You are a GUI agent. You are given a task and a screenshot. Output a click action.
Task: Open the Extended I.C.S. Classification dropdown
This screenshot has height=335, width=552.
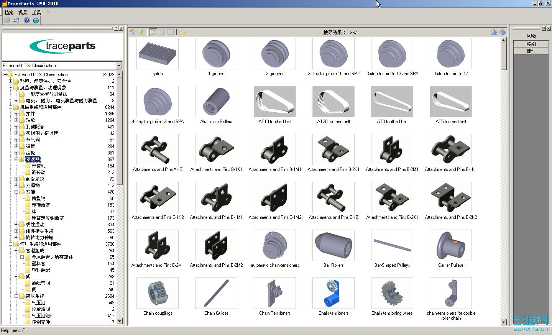(x=119, y=66)
